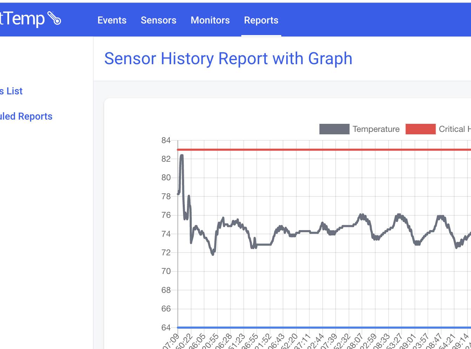Open the Events menu
The width and height of the screenshot is (471, 349).
tap(112, 20)
